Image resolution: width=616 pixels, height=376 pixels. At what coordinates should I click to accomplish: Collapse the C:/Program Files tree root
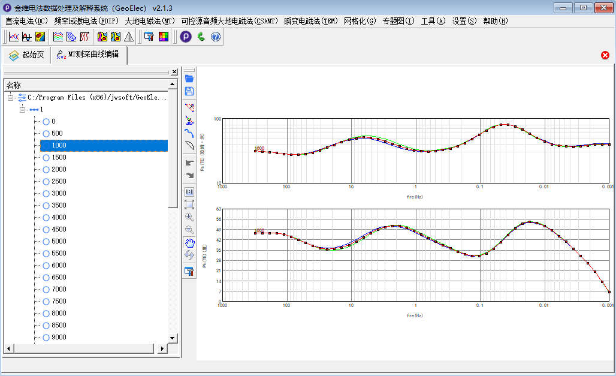point(11,97)
